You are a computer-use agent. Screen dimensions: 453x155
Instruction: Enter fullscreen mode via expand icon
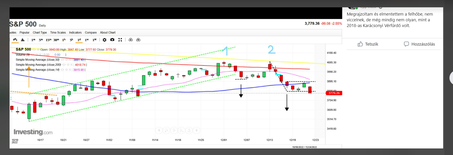[120, 40]
